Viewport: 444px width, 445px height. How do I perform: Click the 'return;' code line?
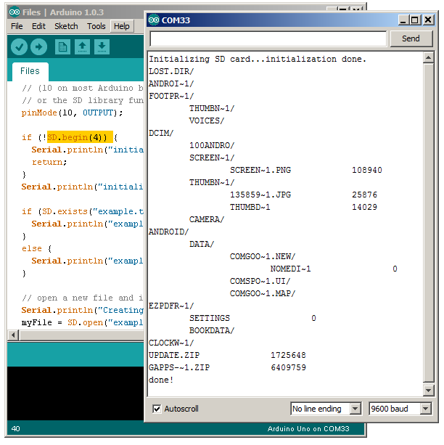[x=49, y=162]
